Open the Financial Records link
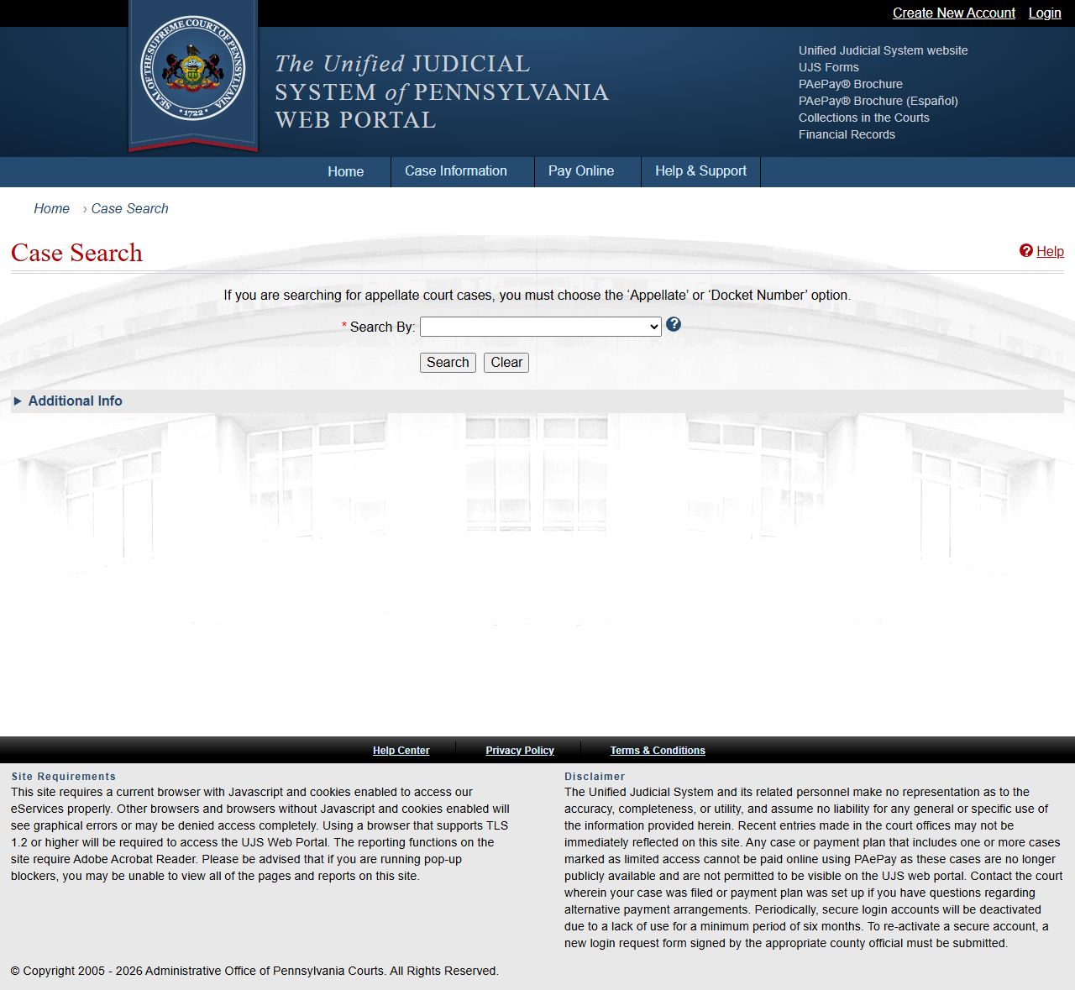Screen dimensions: 1075x990 coord(847,134)
